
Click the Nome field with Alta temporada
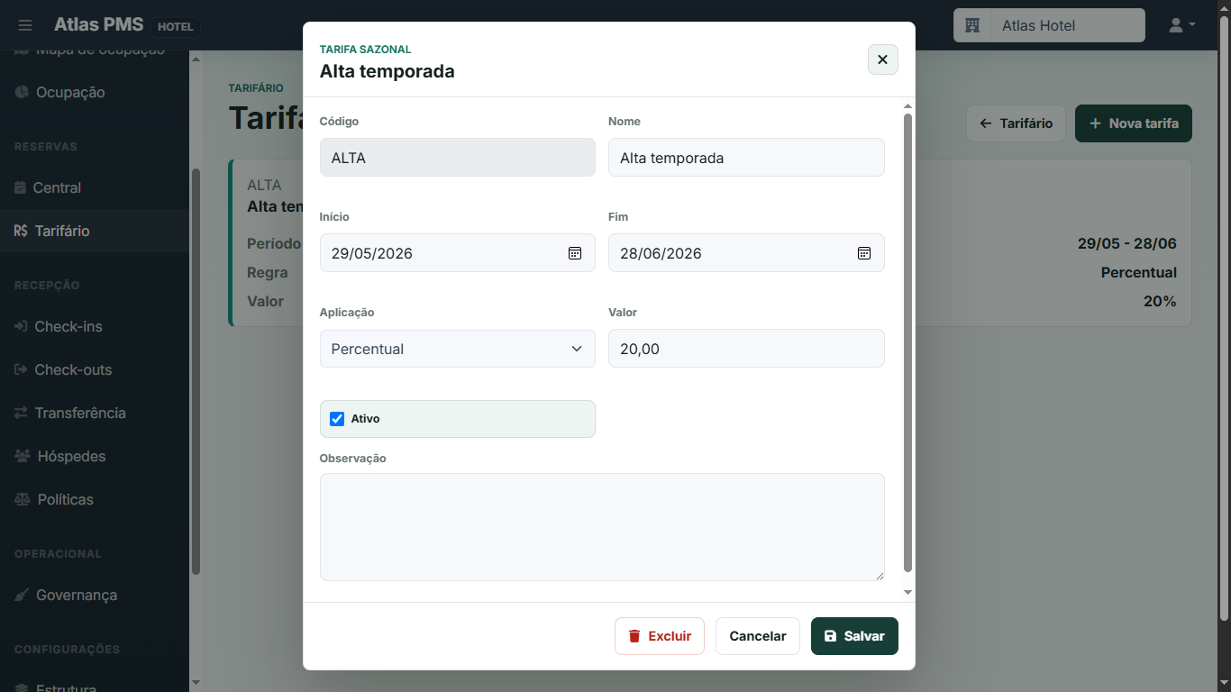(x=746, y=158)
